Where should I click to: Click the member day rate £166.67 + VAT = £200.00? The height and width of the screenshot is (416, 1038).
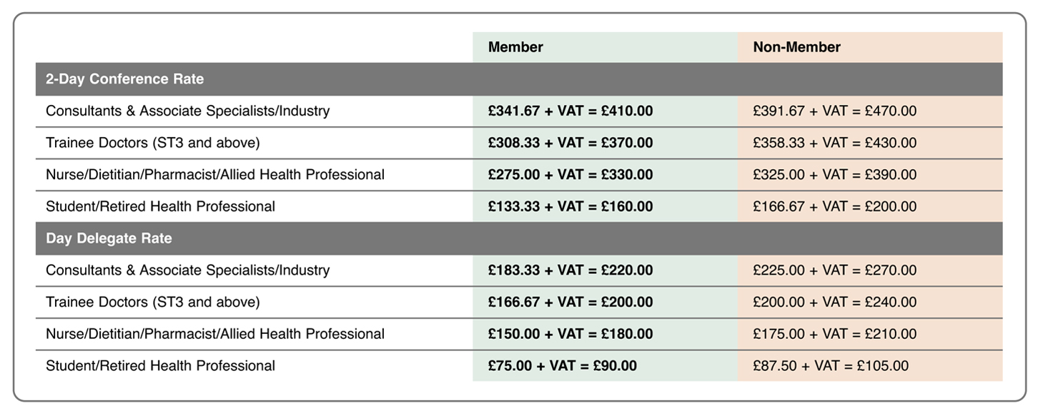click(x=570, y=303)
